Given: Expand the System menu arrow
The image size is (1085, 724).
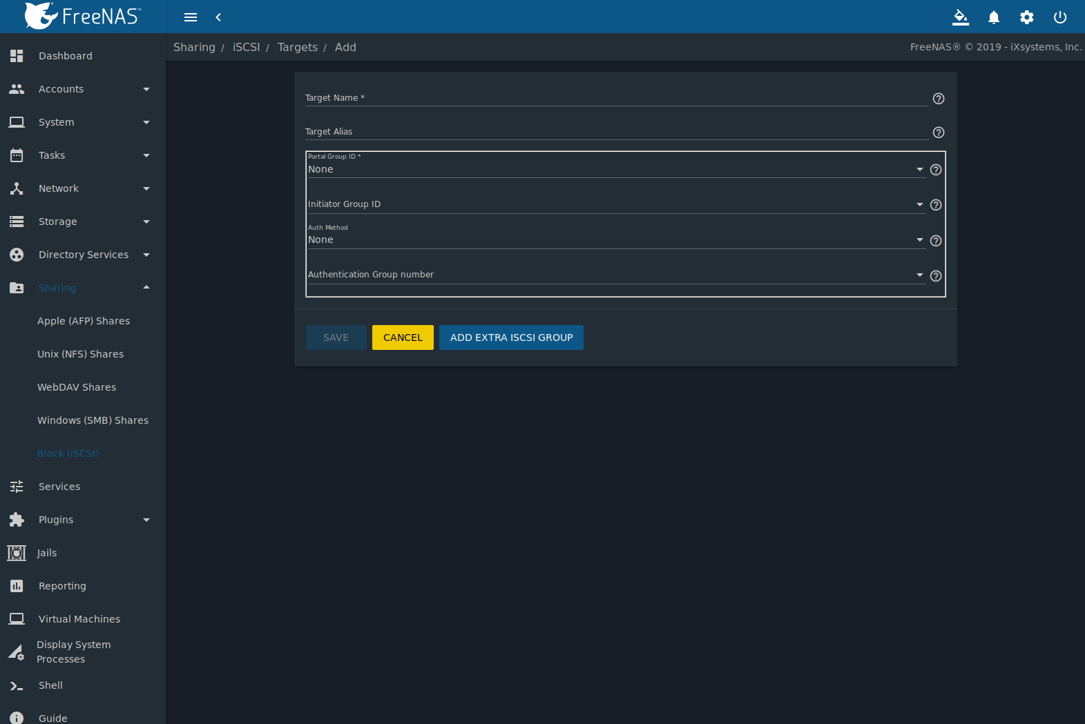Looking at the screenshot, I should click(x=146, y=122).
